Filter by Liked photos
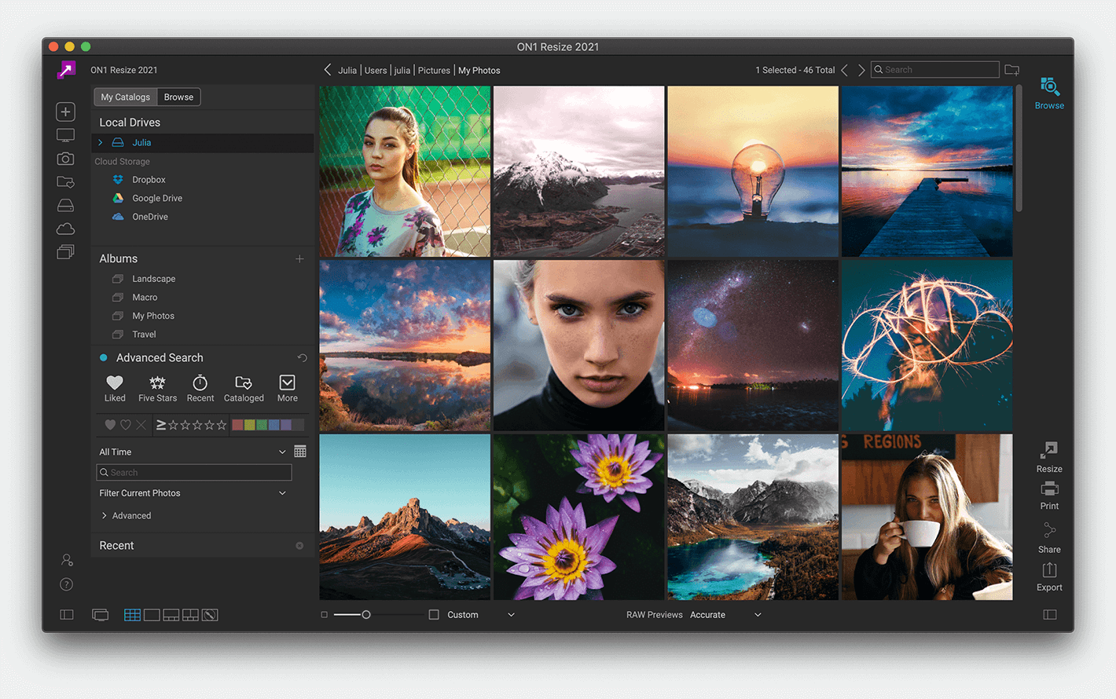This screenshot has height=699, width=1116. coord(115,389)
